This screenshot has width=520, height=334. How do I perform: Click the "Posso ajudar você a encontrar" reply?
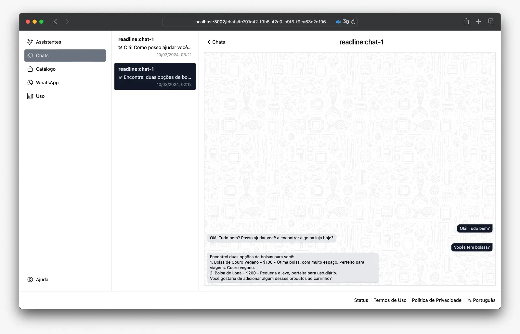(271, 238)
